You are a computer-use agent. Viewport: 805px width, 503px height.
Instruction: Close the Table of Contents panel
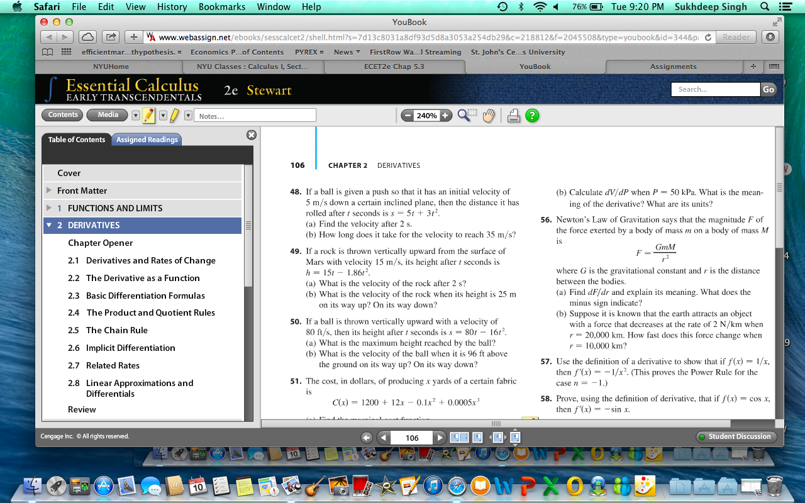point(252,135)
